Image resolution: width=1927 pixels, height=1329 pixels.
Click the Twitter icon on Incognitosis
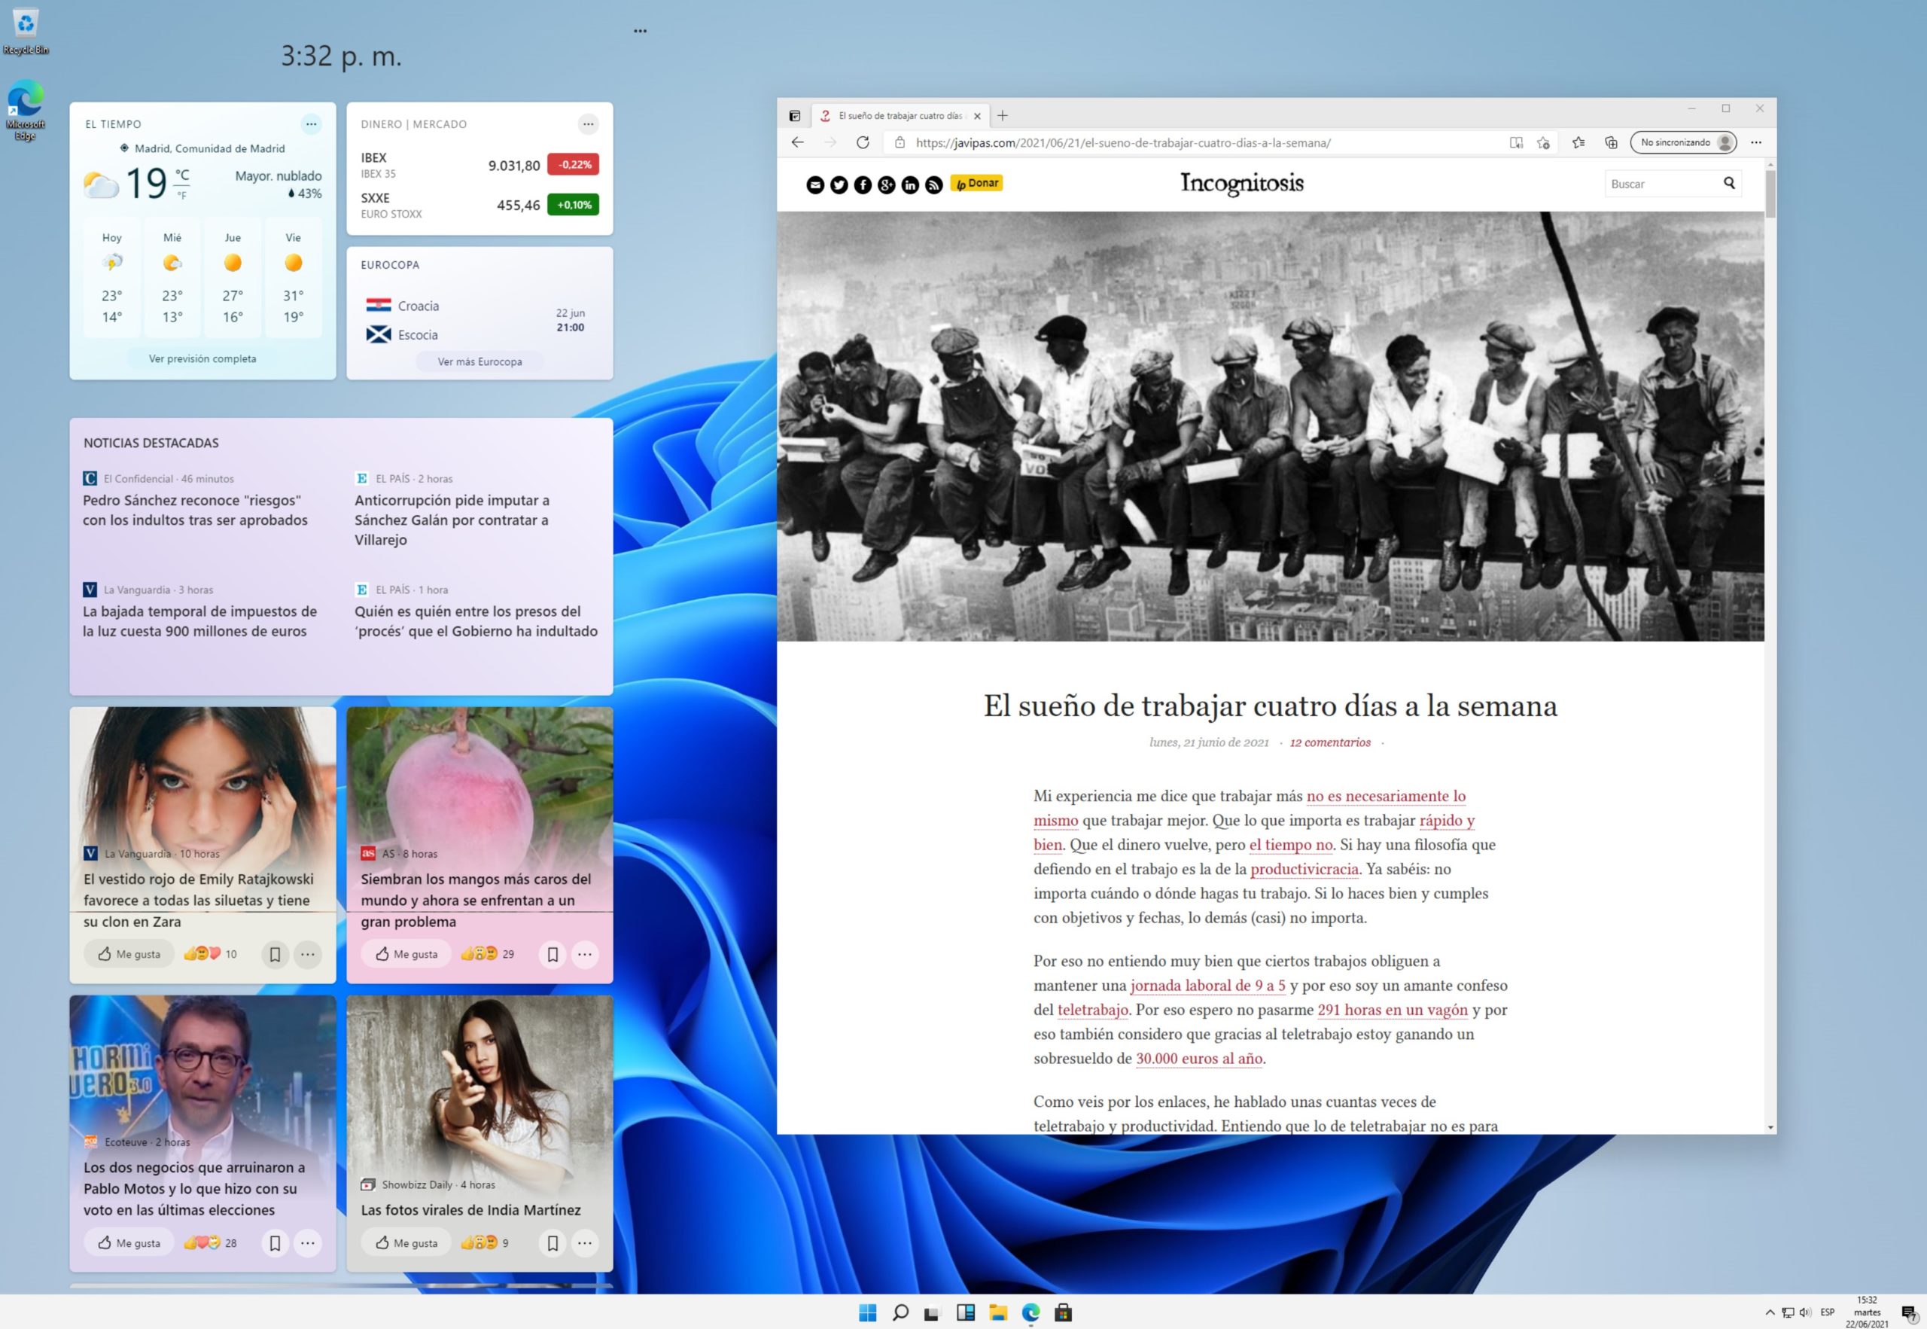(839, 185)
